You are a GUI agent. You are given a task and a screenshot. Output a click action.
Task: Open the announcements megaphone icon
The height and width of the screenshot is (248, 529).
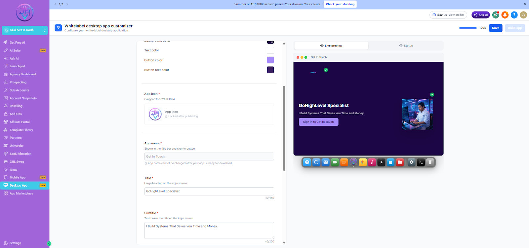tap(496, 15)
